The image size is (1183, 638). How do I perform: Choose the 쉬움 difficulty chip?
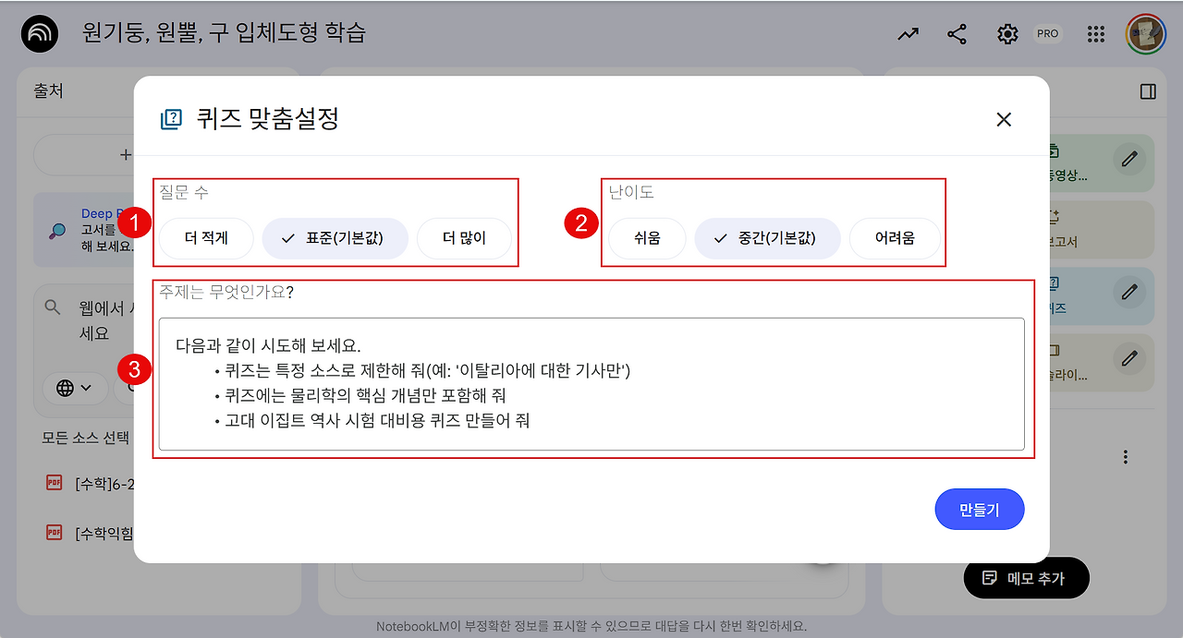[647, 238]
